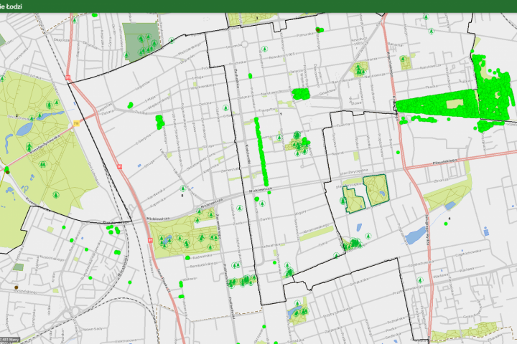Select the lone tree marker near Gdańska and 6 Sierpnia
The height and width of the screenshot is (344, 517).
(225, 107)
